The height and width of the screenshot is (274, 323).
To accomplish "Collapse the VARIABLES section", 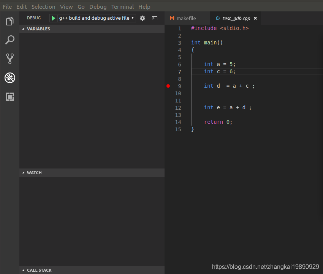I will coord(92,29).
